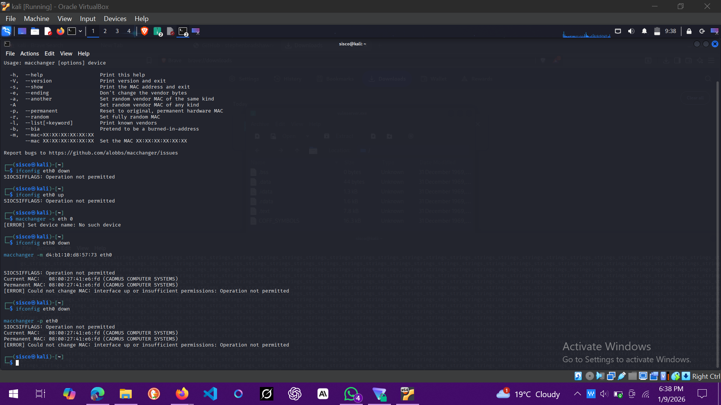Click the VirtualBox optical drive indicator
721x405 pixels.
click(x=590, y=376)
